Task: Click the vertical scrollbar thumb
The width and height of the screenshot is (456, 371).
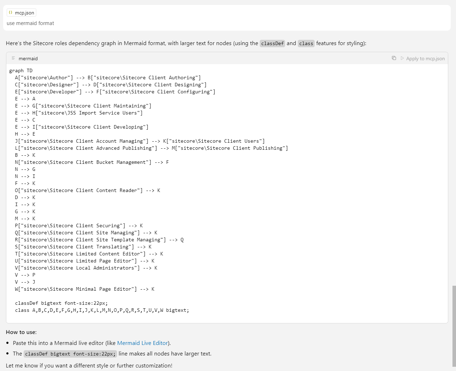Action: pyautogui.click(x=454, y=326)
